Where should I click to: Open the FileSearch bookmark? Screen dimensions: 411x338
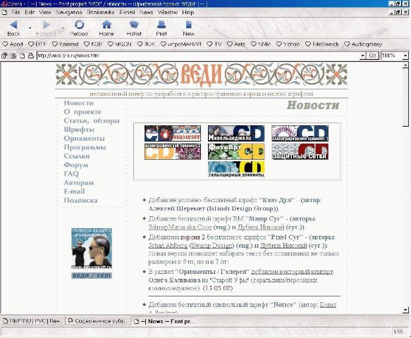[x=322, y=44]
